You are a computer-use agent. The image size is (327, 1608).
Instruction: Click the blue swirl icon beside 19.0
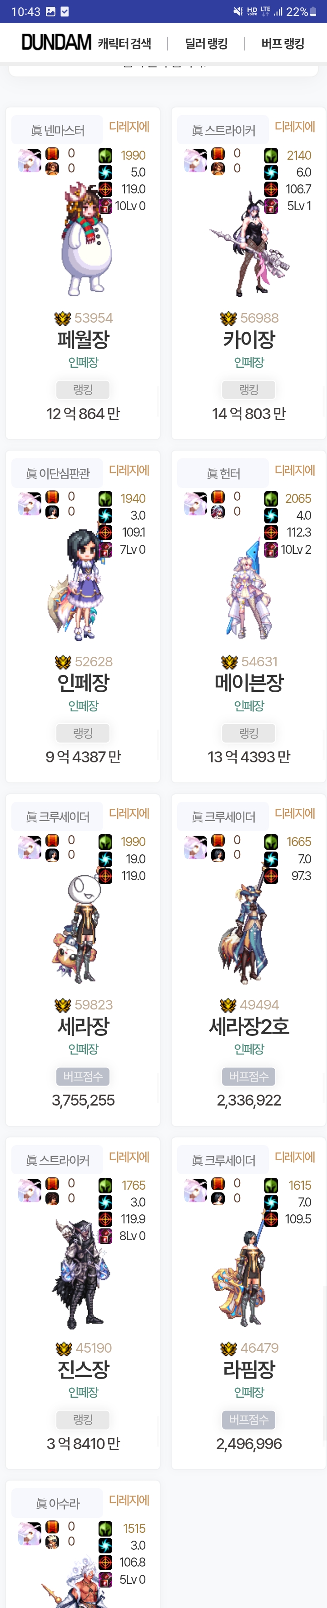point(105,859)
